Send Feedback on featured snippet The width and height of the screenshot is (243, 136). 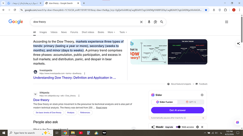pyautogui.click(x=201, y=84)
